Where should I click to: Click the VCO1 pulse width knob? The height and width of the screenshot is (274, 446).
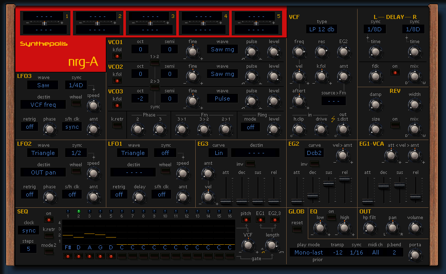pyautogui.click(x=251, y=52)
